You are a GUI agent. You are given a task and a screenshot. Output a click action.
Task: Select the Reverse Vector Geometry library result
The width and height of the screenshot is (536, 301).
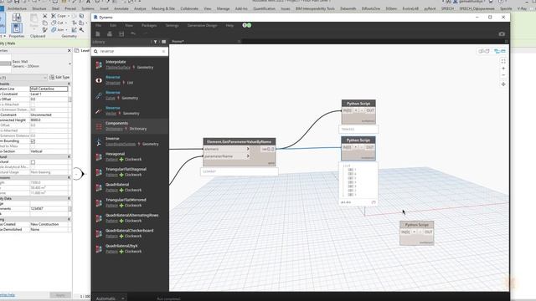point(130,110)
